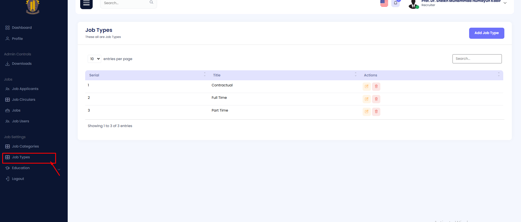Click the edit icon for Contractual

click(x=366, y=87)
